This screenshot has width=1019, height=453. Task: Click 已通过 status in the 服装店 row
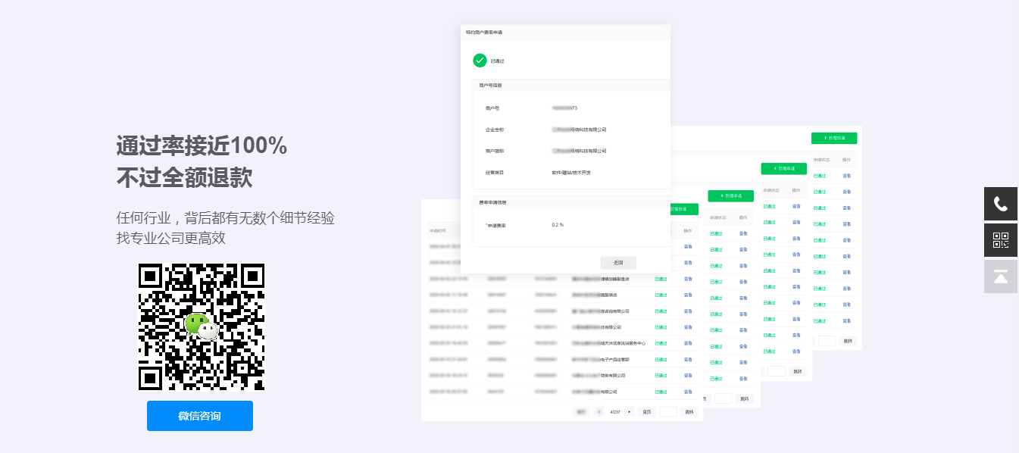[661, 295]
